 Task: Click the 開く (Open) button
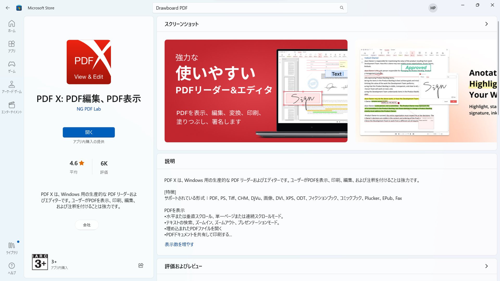(x=89, y=132)
